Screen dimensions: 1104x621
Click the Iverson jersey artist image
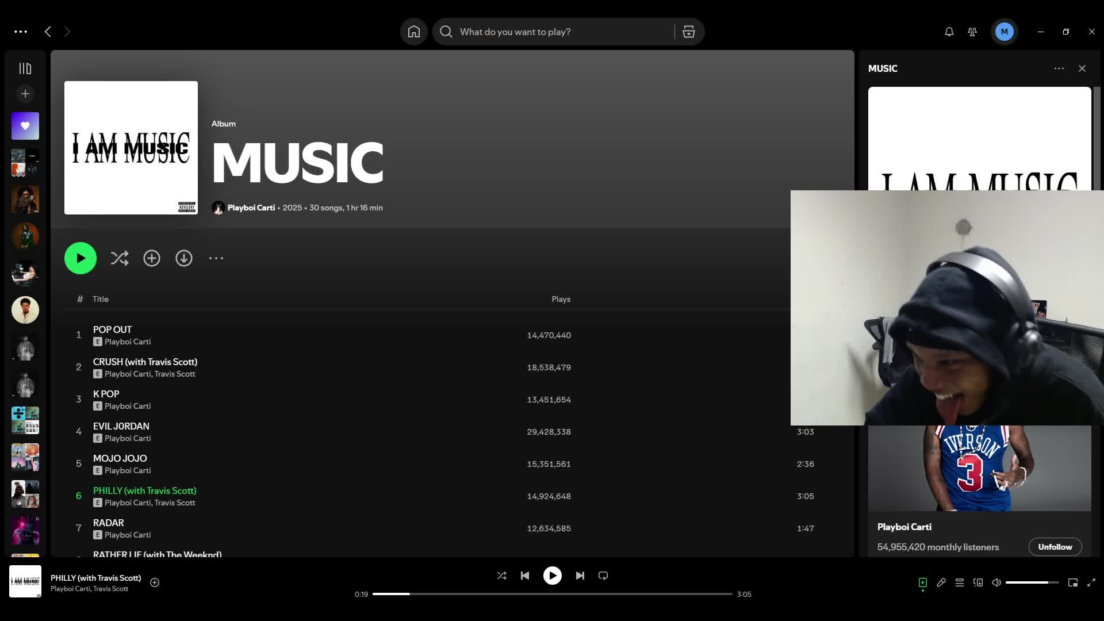[x=979, y=468]
